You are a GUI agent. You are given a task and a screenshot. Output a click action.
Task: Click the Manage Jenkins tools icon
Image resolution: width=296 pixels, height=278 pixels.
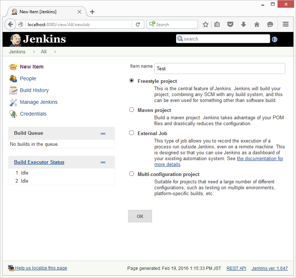point(13,102)
